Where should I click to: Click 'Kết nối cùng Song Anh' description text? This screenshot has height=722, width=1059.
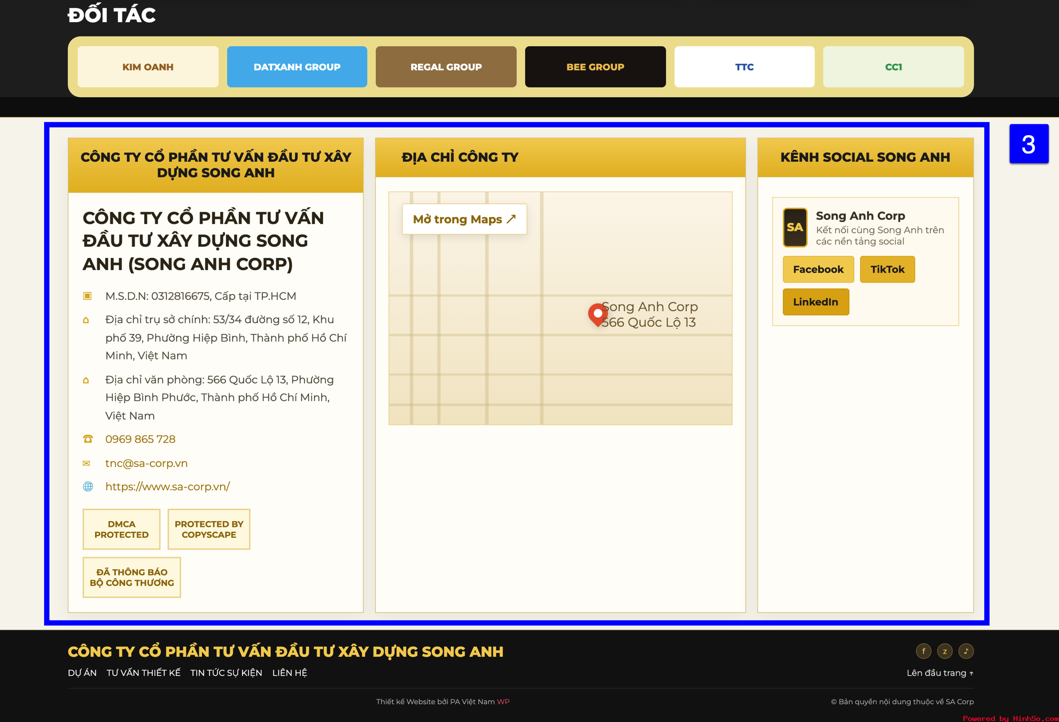(880, 236)
